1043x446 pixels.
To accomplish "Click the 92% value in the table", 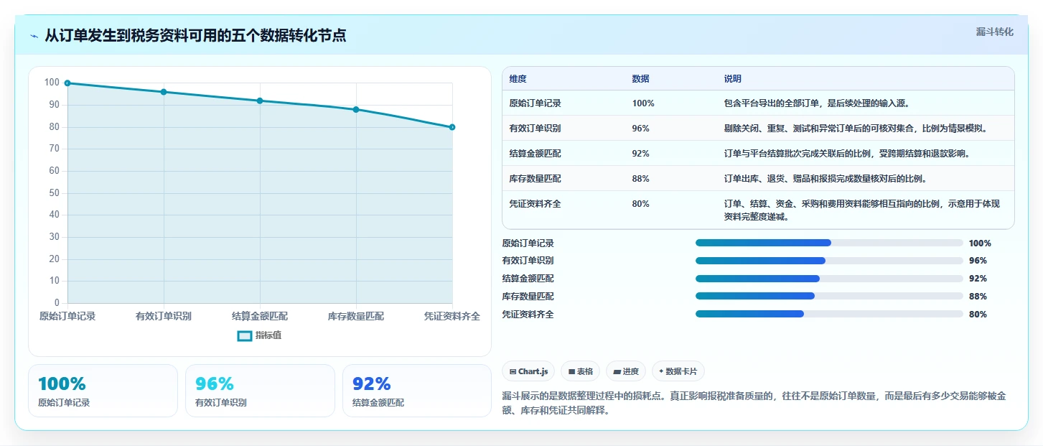I will coord(640,154).
